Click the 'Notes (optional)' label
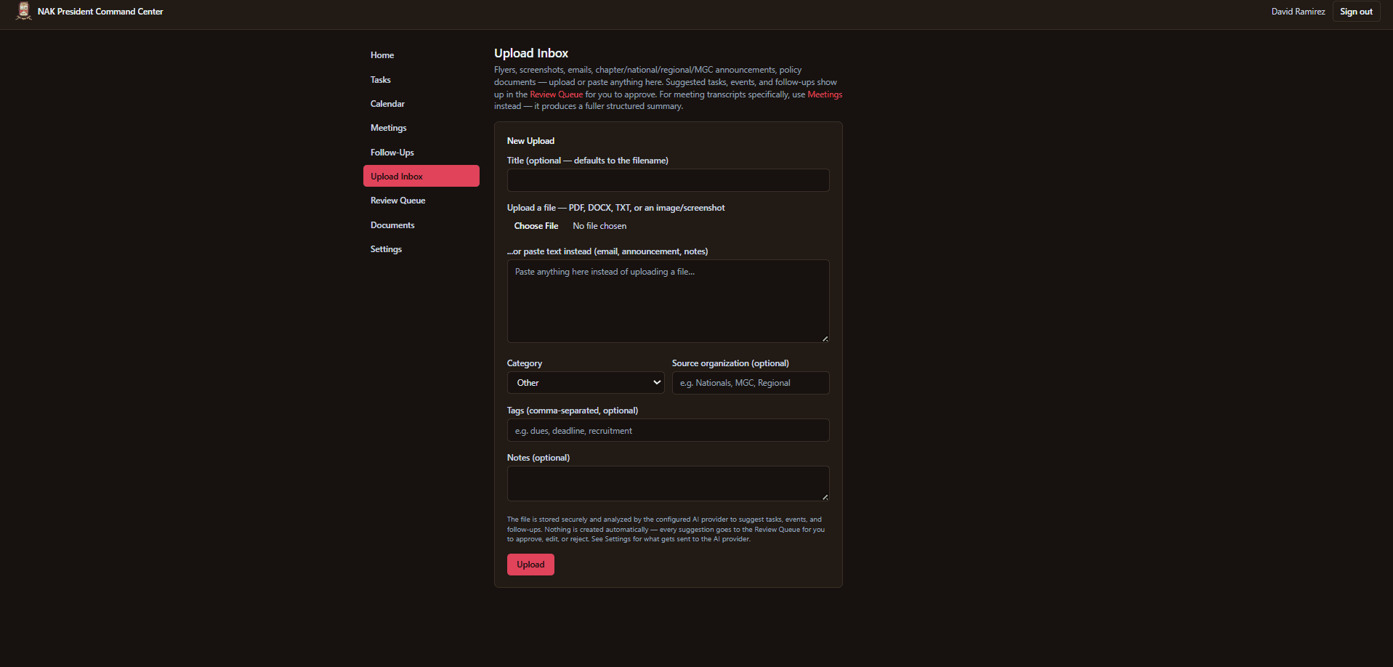Image resolution: width=1393 pixels, height=667 pixels. click(538, 458)
